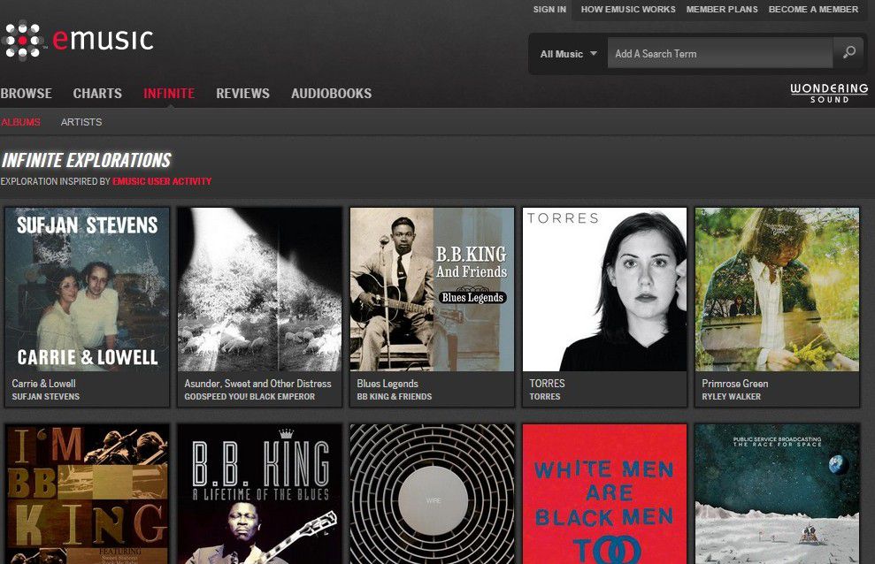This screenshot has height=564, width=875.
Task: Open the Wondering Sound logo link
Action: coord(829,93)
